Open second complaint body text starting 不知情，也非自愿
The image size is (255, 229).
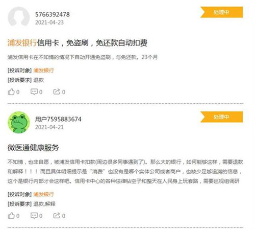point(125,171)
